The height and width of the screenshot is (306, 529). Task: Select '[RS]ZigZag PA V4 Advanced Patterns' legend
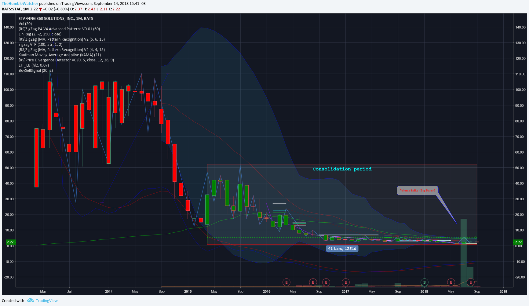pyautogui.click(x=59, y=29)
